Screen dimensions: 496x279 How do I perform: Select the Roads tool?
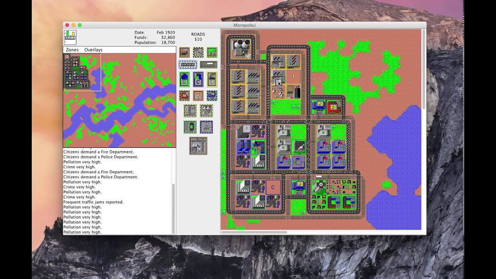pyautogui.click(x=188, y=65)
